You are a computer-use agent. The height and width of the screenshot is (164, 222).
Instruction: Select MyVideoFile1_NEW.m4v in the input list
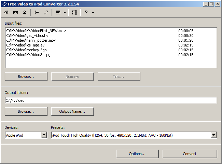point(36,31)
